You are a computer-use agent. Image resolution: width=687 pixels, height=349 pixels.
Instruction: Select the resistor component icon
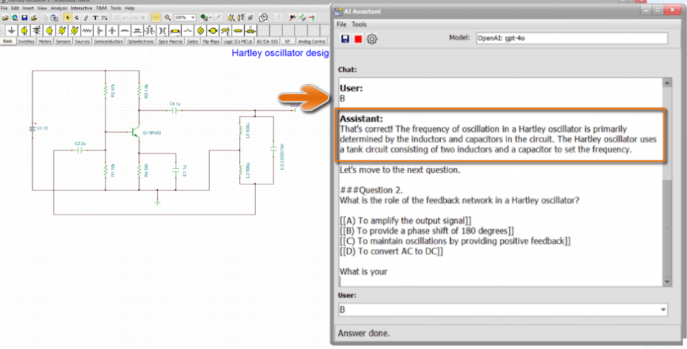(x=87, y=31)
